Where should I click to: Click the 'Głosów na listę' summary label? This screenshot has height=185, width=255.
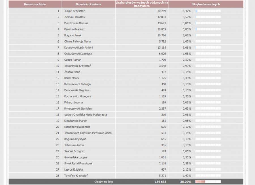[104, 182]
